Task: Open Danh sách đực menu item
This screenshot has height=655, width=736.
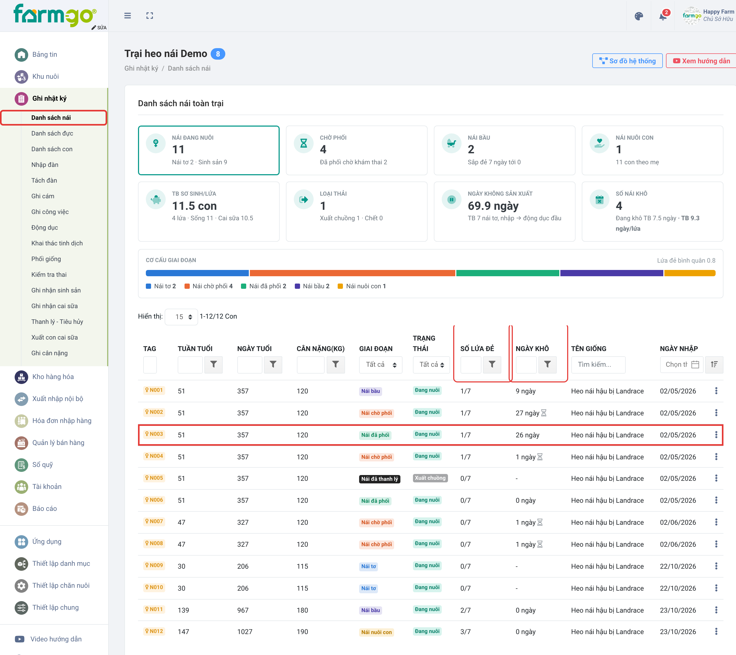Action: coord(52,134)
